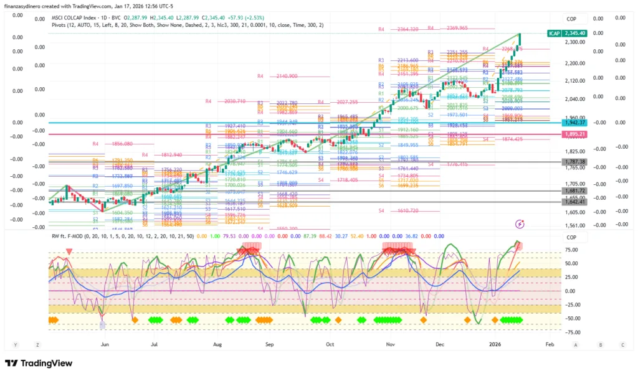
Task: Click the red down-triangle marker on the oscillator
Action: (69, 251)
